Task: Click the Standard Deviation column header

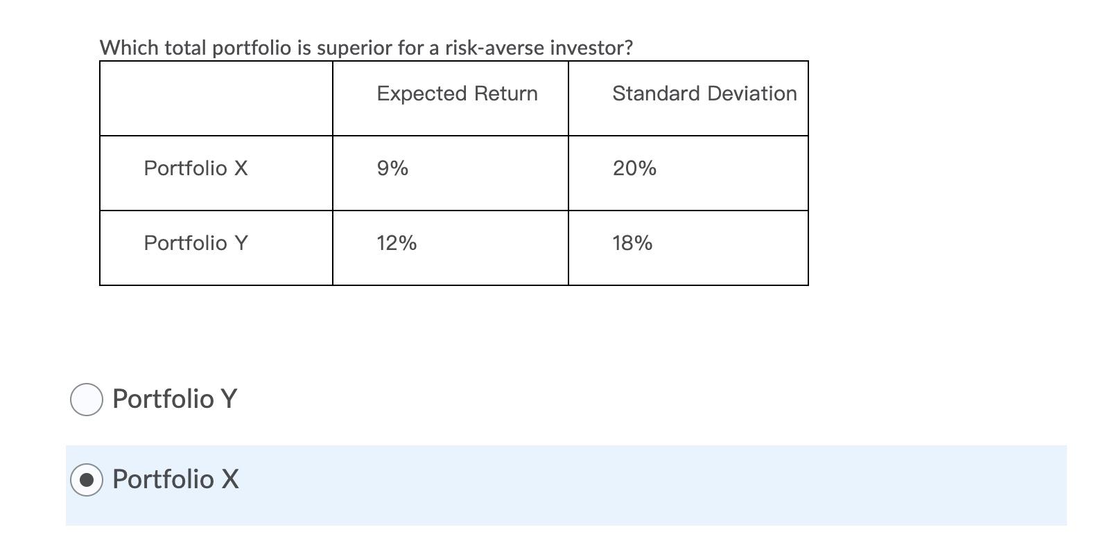Action: [x=704, y=93]
